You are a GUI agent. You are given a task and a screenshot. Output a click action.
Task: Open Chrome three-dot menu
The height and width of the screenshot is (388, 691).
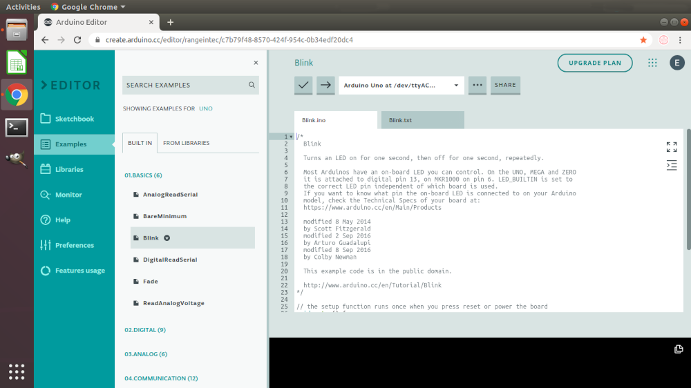coord(680,40)
